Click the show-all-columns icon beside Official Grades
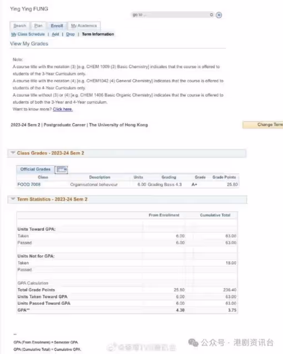 click(61, 169)
